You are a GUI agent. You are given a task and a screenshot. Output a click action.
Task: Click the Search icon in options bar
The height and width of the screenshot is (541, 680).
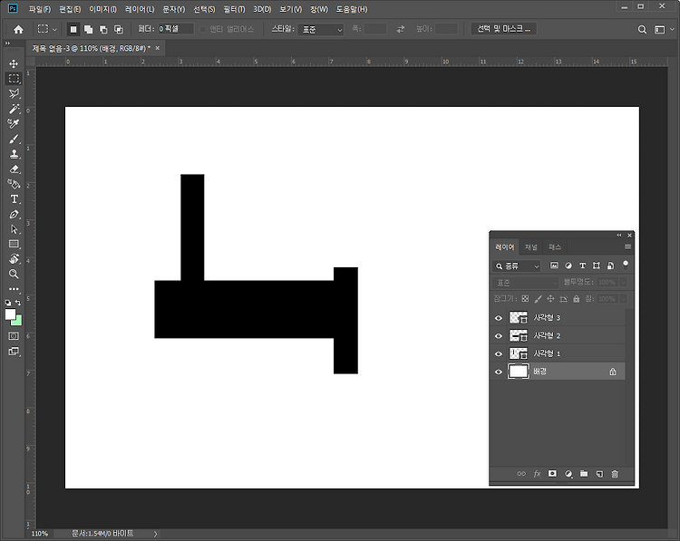642,29
